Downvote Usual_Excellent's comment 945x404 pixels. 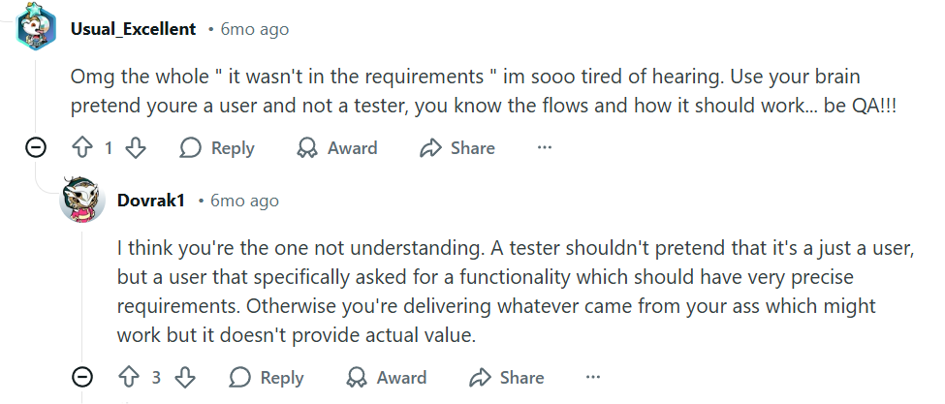point(136,148)
